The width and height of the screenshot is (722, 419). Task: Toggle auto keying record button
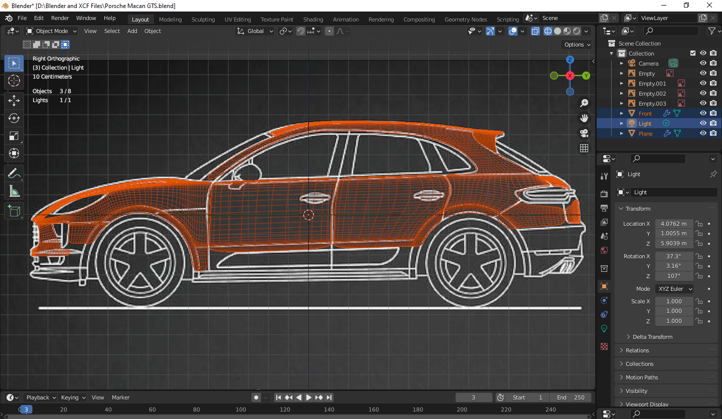256,397
